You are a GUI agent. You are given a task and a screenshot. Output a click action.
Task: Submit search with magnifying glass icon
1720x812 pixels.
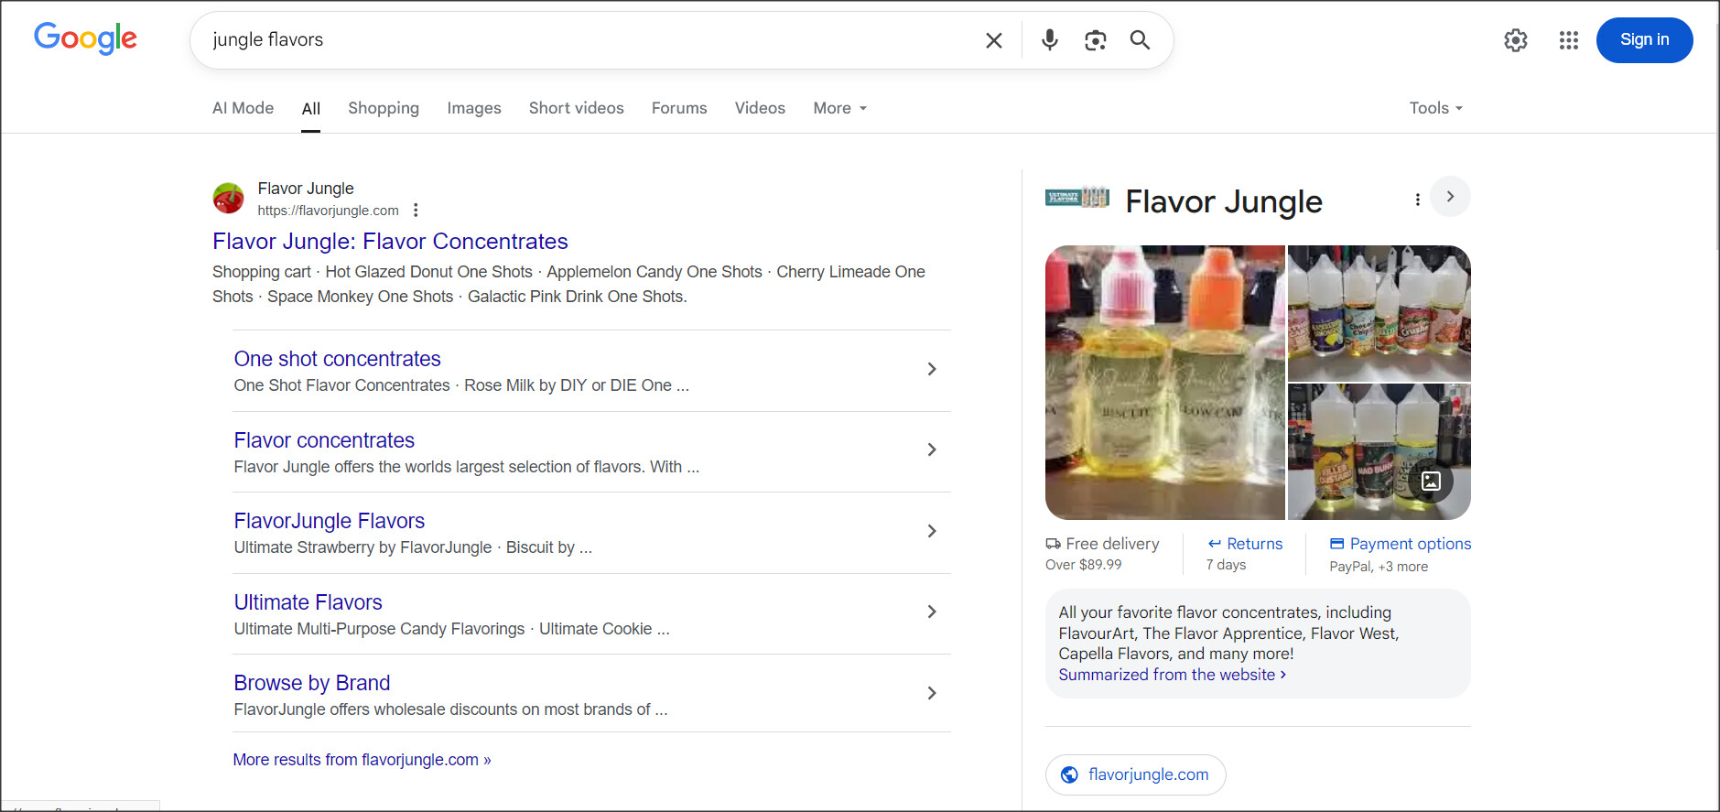1140,39
